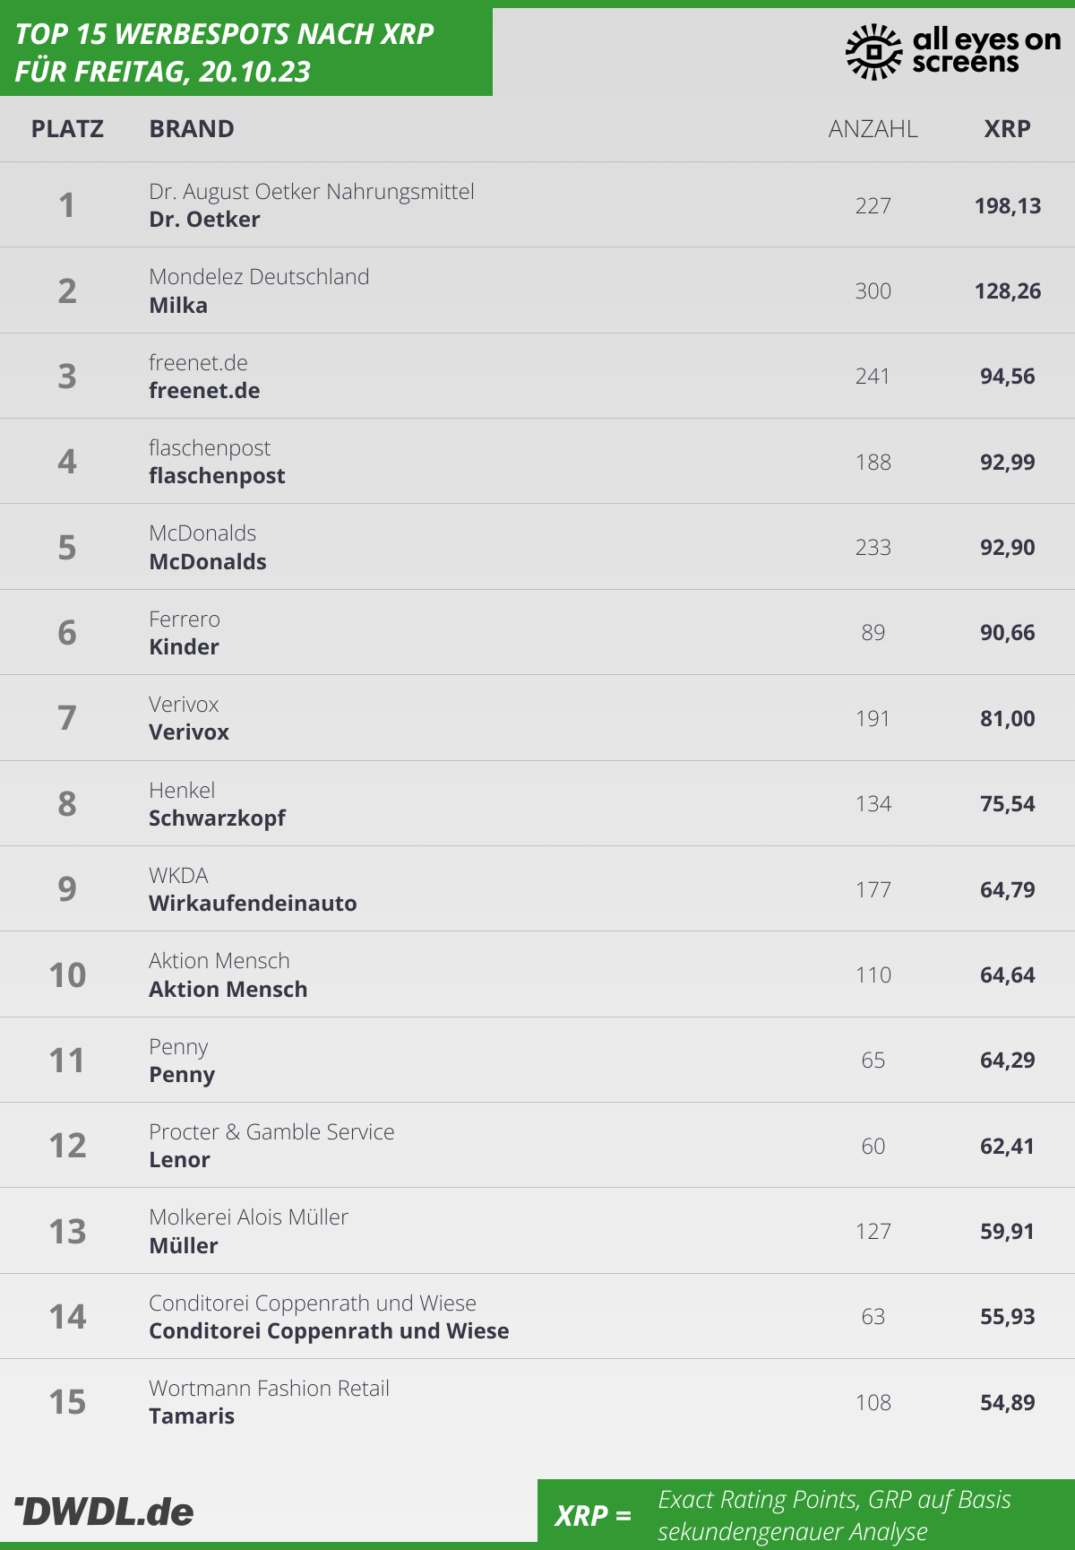
Task: Click the bold flaschenpost brand name
Action: (217, 476)
